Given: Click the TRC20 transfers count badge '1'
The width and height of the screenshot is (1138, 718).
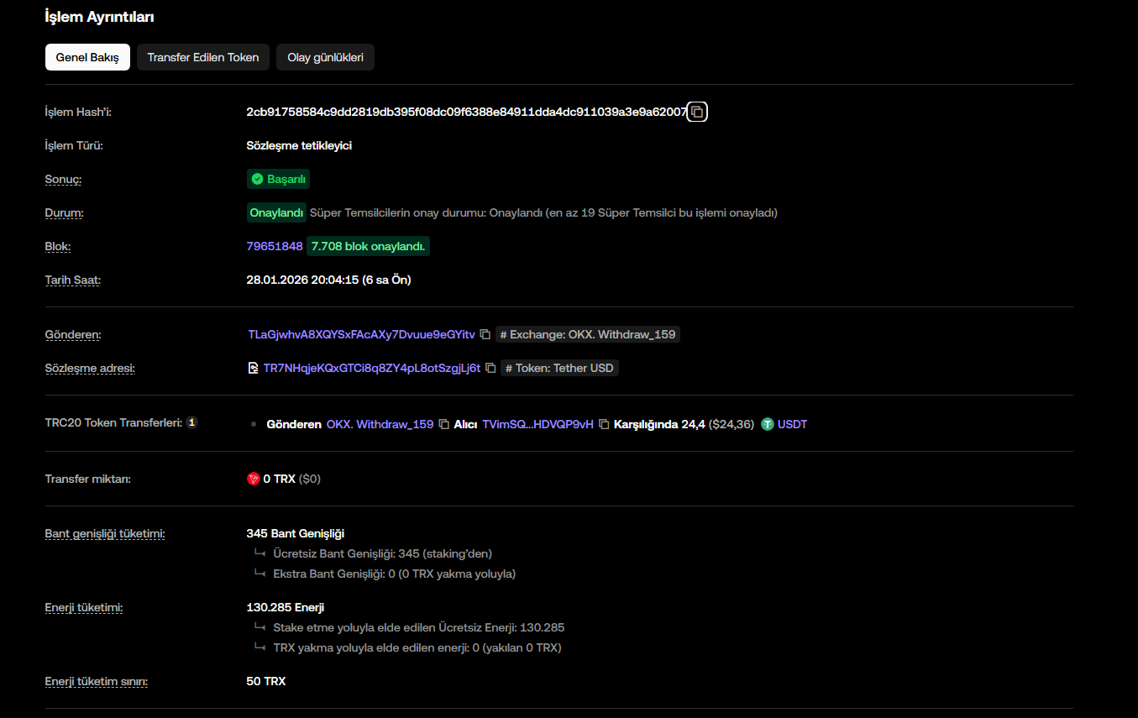Looking at the screenshot, I should (x=191, y=422).
